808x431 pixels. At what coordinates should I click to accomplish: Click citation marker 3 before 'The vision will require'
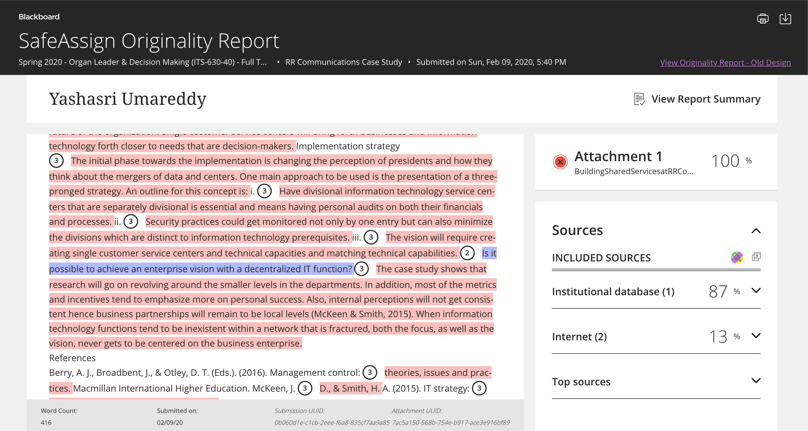coord(371,237)
